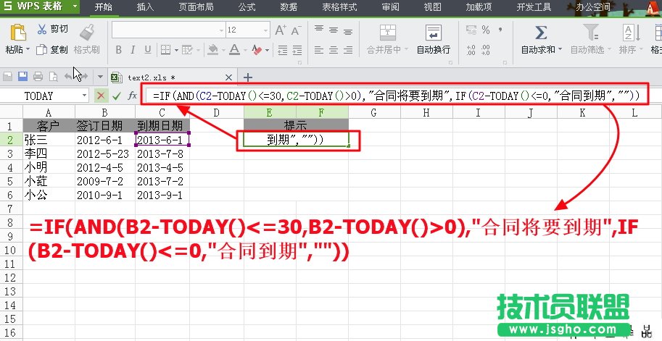Click the fill color bucket icon
The image size is (662, 341).
(212, 50)
